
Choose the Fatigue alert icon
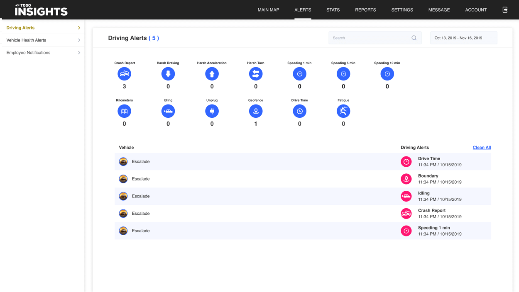(343, 111)
